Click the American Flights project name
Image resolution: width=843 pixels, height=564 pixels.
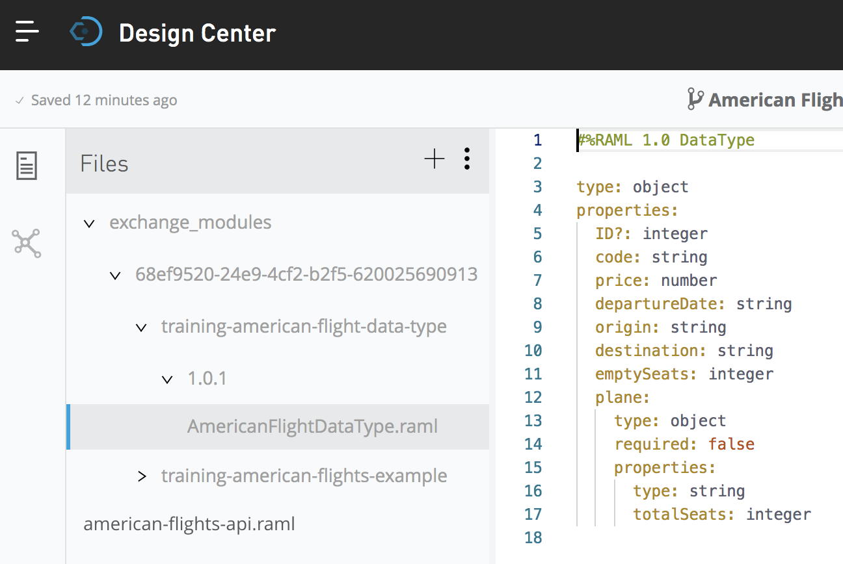pos(776,100)
